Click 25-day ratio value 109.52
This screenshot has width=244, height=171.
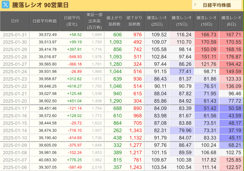pyautogui.click(x=159, y=35)
